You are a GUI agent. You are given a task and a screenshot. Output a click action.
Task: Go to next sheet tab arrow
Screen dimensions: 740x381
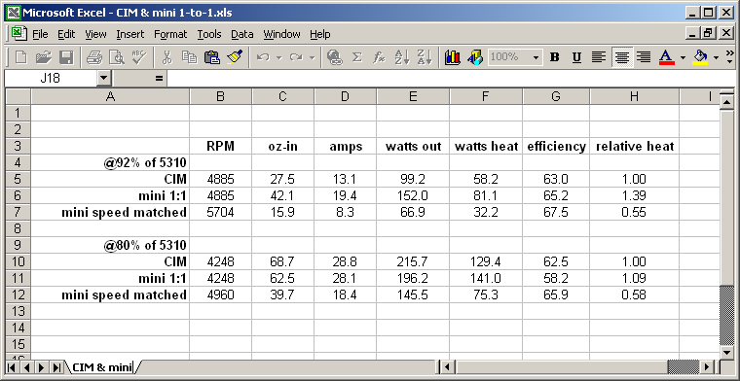(x=42, y=366)
